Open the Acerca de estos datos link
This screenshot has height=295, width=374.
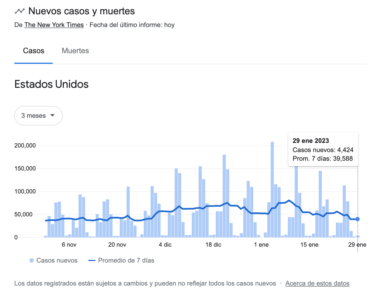point(317,283)
